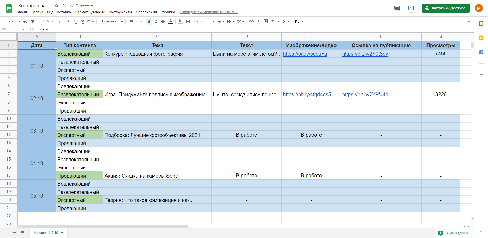
Task: Click the Present to meeting button
Action: [412, 8]
